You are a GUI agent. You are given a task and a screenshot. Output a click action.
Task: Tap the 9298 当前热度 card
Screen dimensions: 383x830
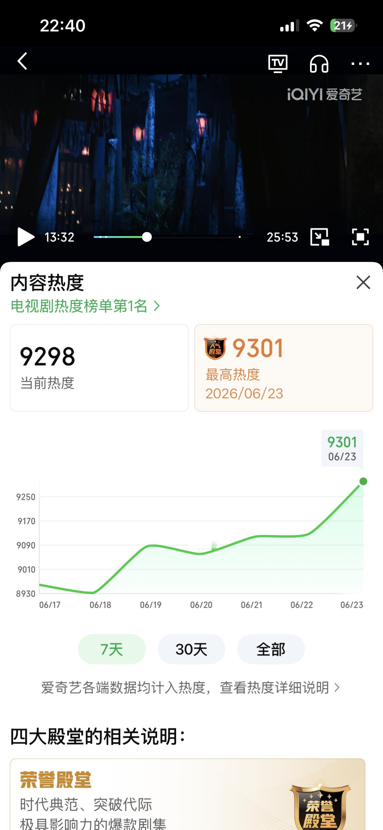(x=99, y=368)
